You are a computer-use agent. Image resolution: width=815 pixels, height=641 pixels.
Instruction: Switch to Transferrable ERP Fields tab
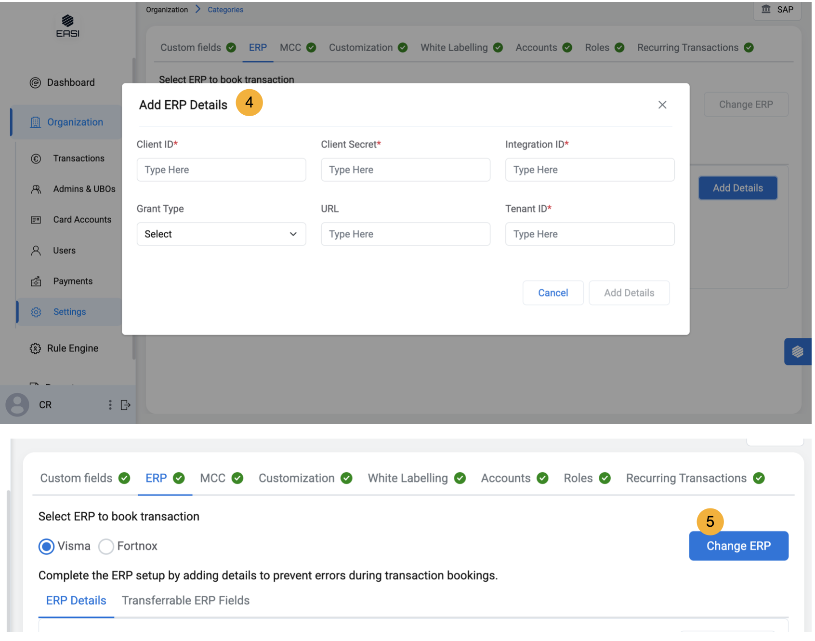pos(185,601)
